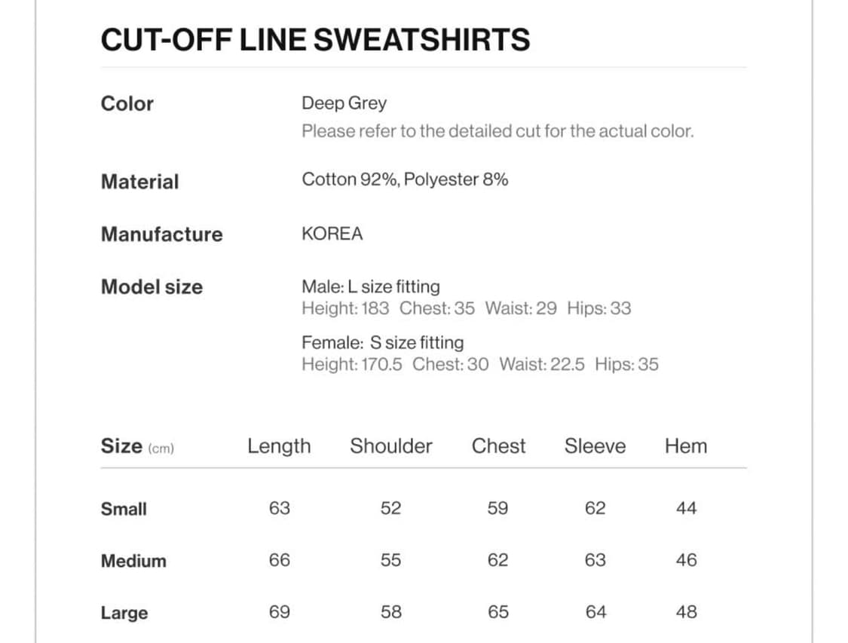Click the Hem column header
The height and width of the screenshot is (643, 848).
[685, 446]
